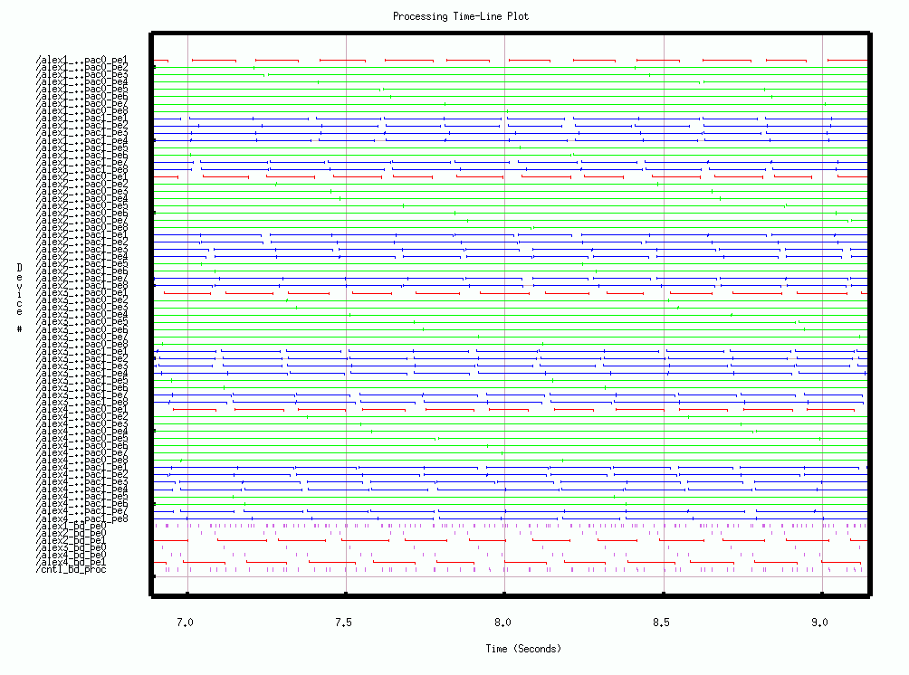Click the /cntl_bd_proc device label

(x=71, y=570)
